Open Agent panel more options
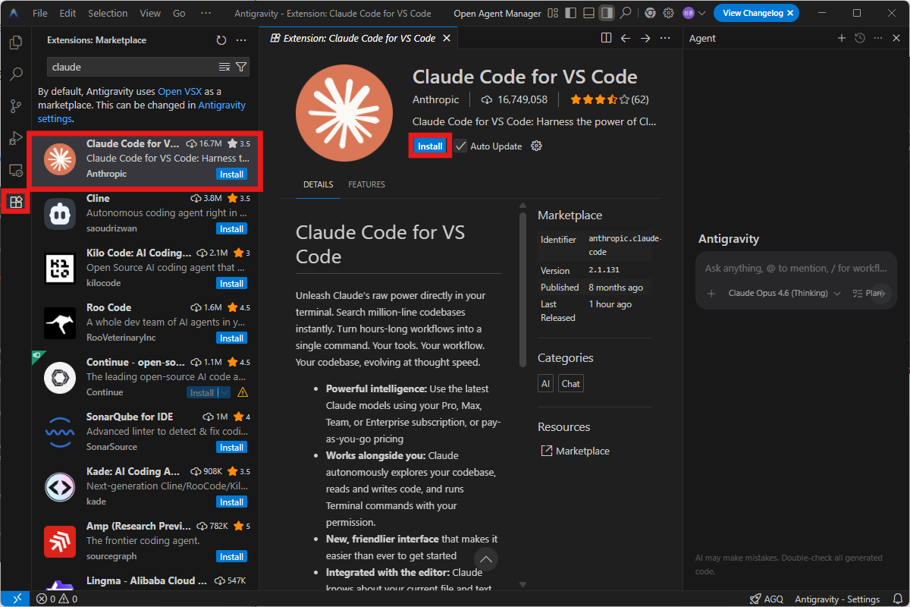This screenshot has height=607, width=910. click(877, 38)
